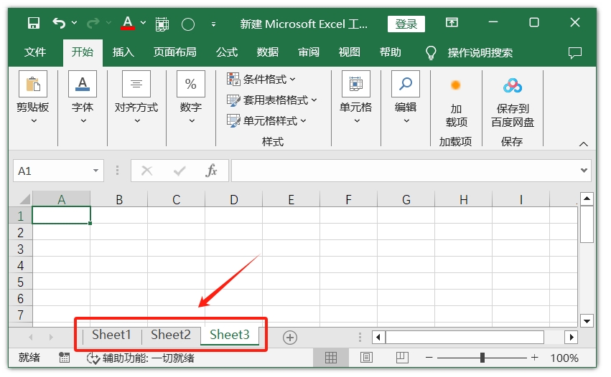Open the 数据 tab
Image resolution: width=611 pixels, height=377 pixels.
tap(268, 52)
